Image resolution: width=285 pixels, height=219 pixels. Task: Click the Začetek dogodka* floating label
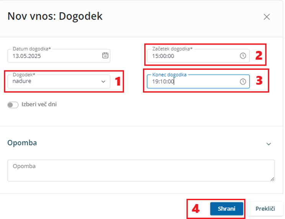pos(172,49)
